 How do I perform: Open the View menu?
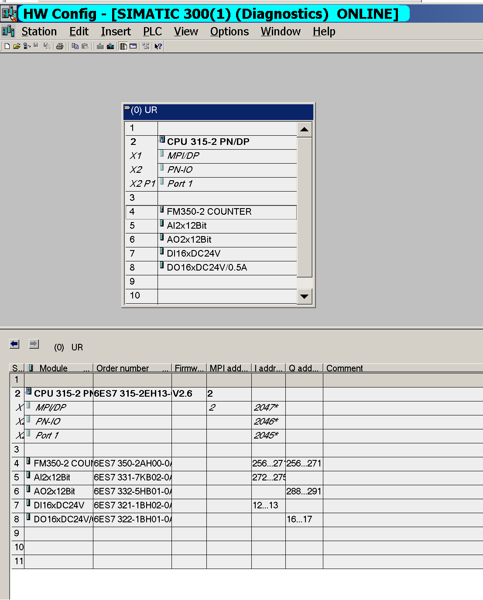point(186,31)
